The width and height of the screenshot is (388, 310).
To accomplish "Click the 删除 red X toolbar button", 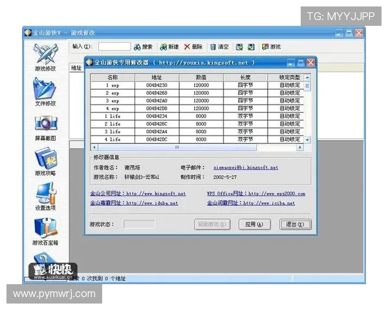I will 193,46.
